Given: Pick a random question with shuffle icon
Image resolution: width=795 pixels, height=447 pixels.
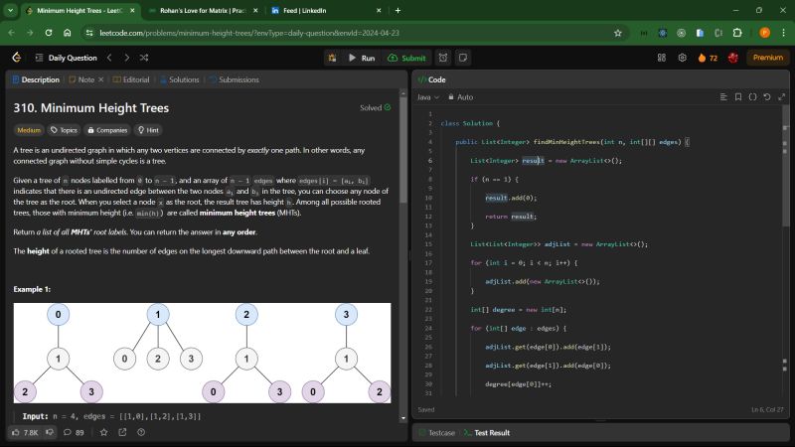Looking at the screenshot, I should [144, 58].
